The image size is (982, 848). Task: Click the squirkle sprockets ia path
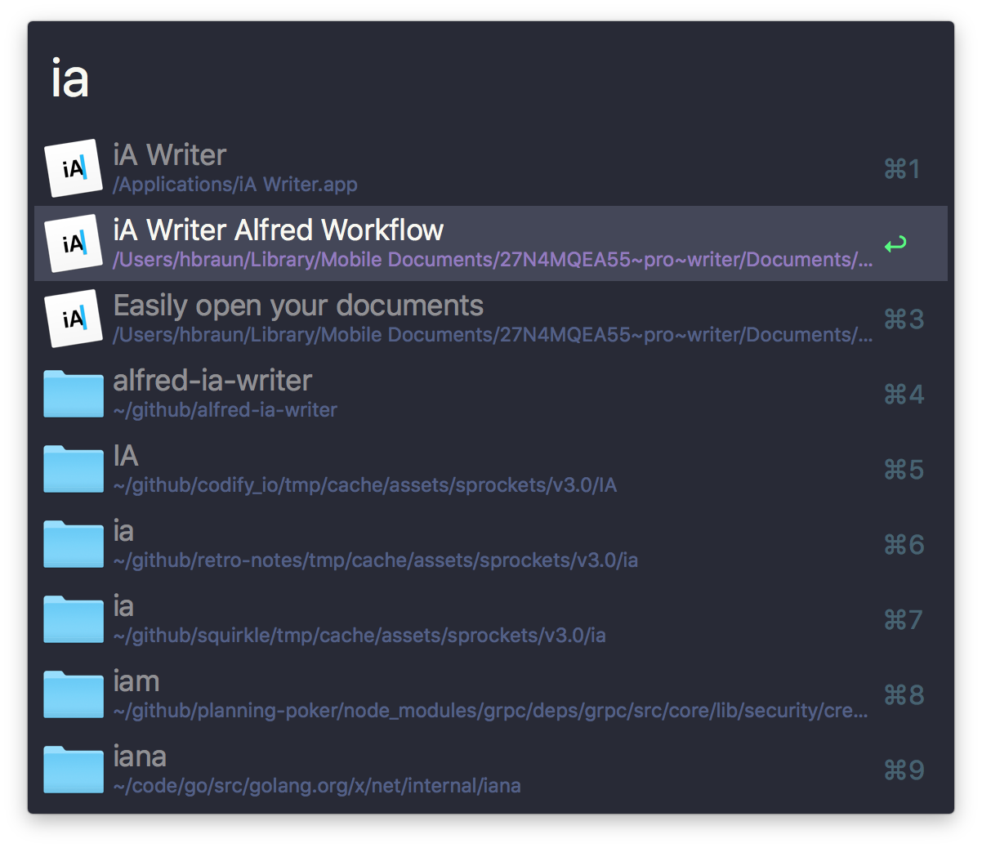[359, 636]
